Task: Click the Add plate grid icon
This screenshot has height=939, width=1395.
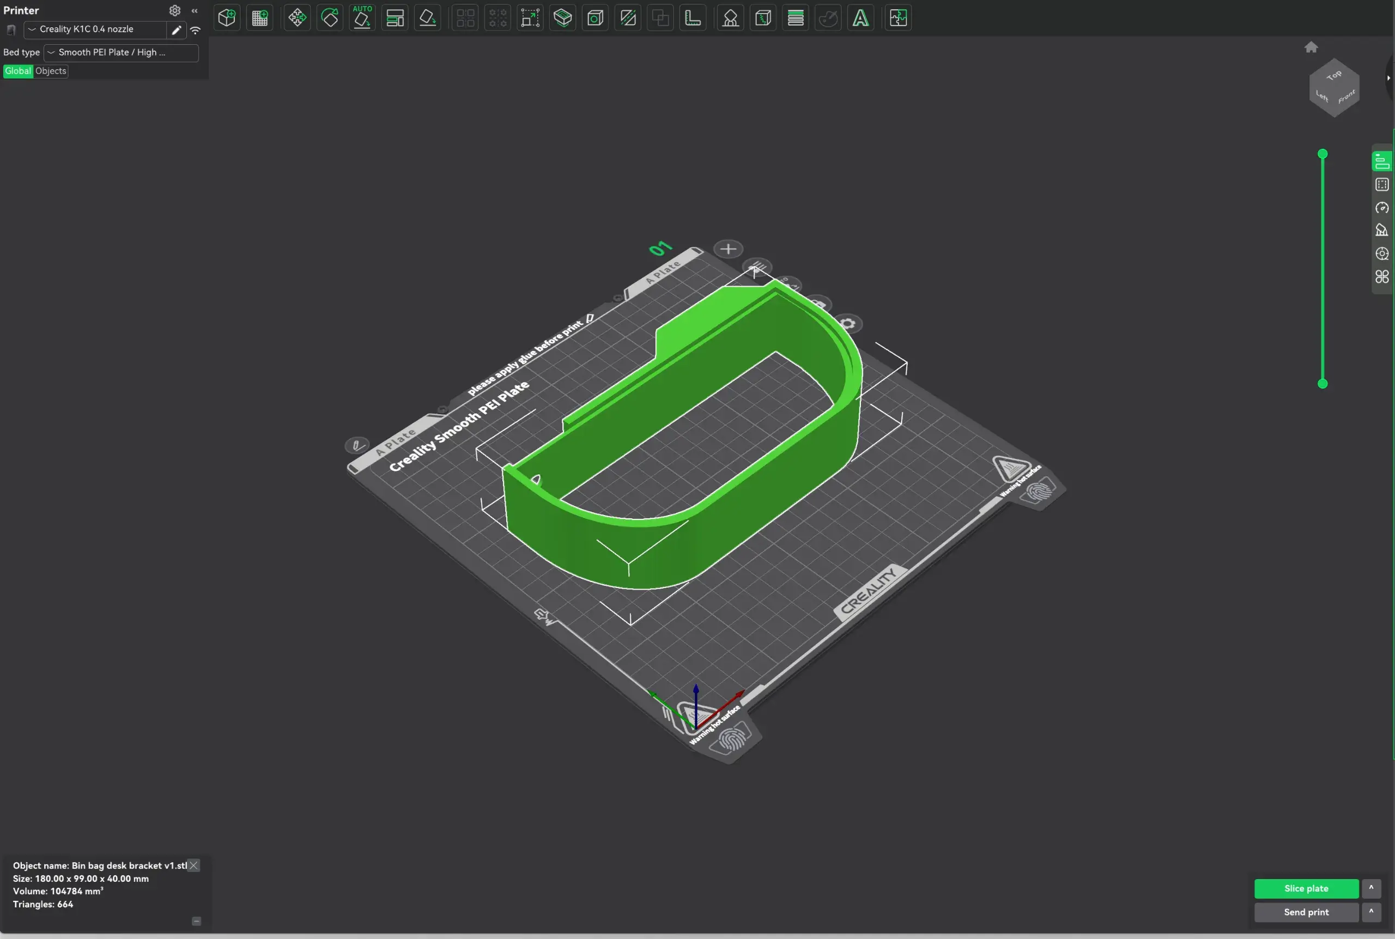Action: click(x=260, y=18)
